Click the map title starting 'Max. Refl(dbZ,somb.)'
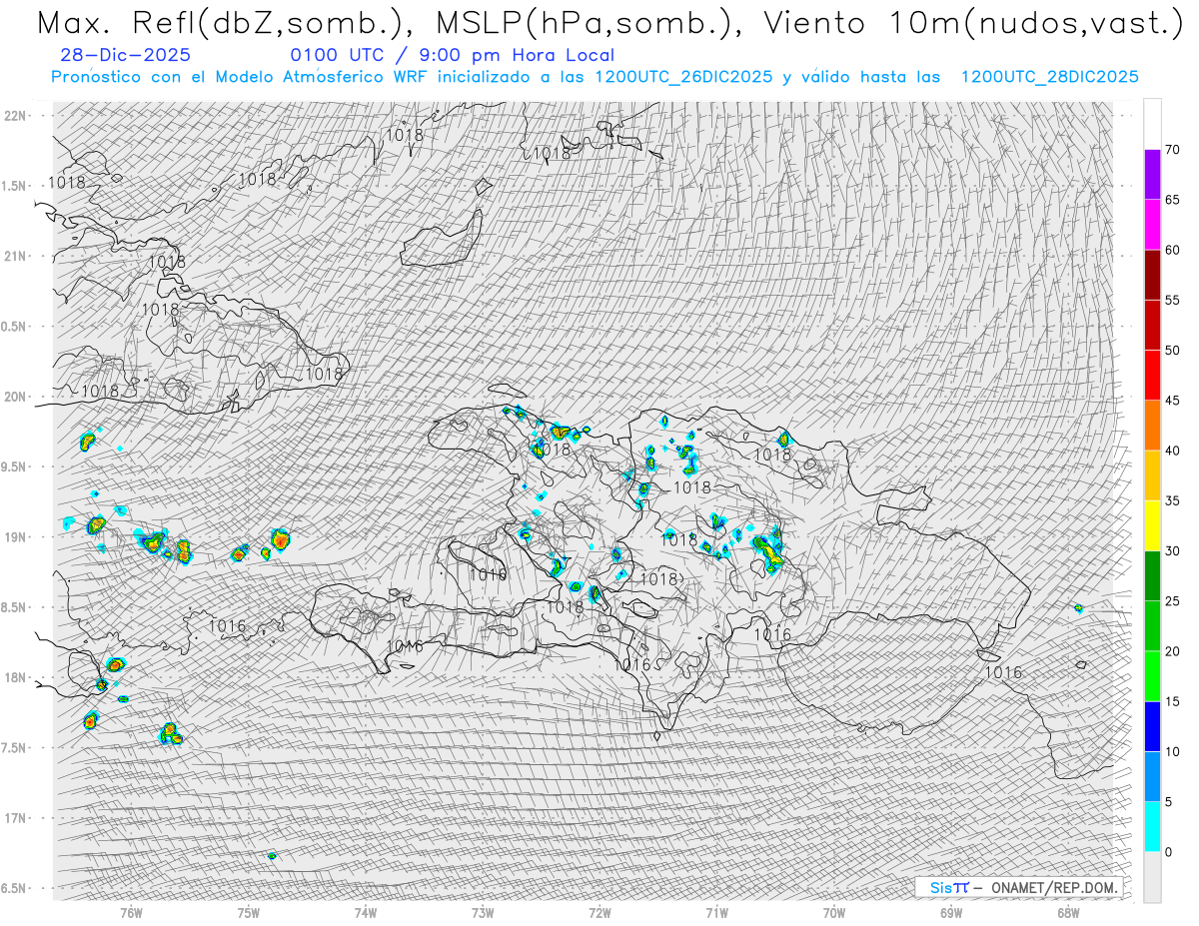The image size is (1199, 926). pos(609,22)
